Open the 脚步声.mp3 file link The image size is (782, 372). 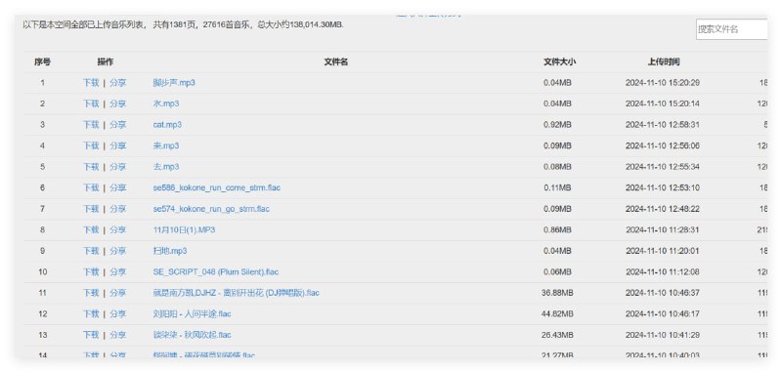click(x=174, y=83)
